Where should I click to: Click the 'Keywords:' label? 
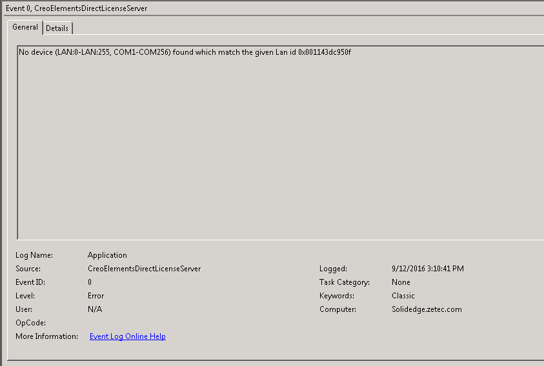337,296
